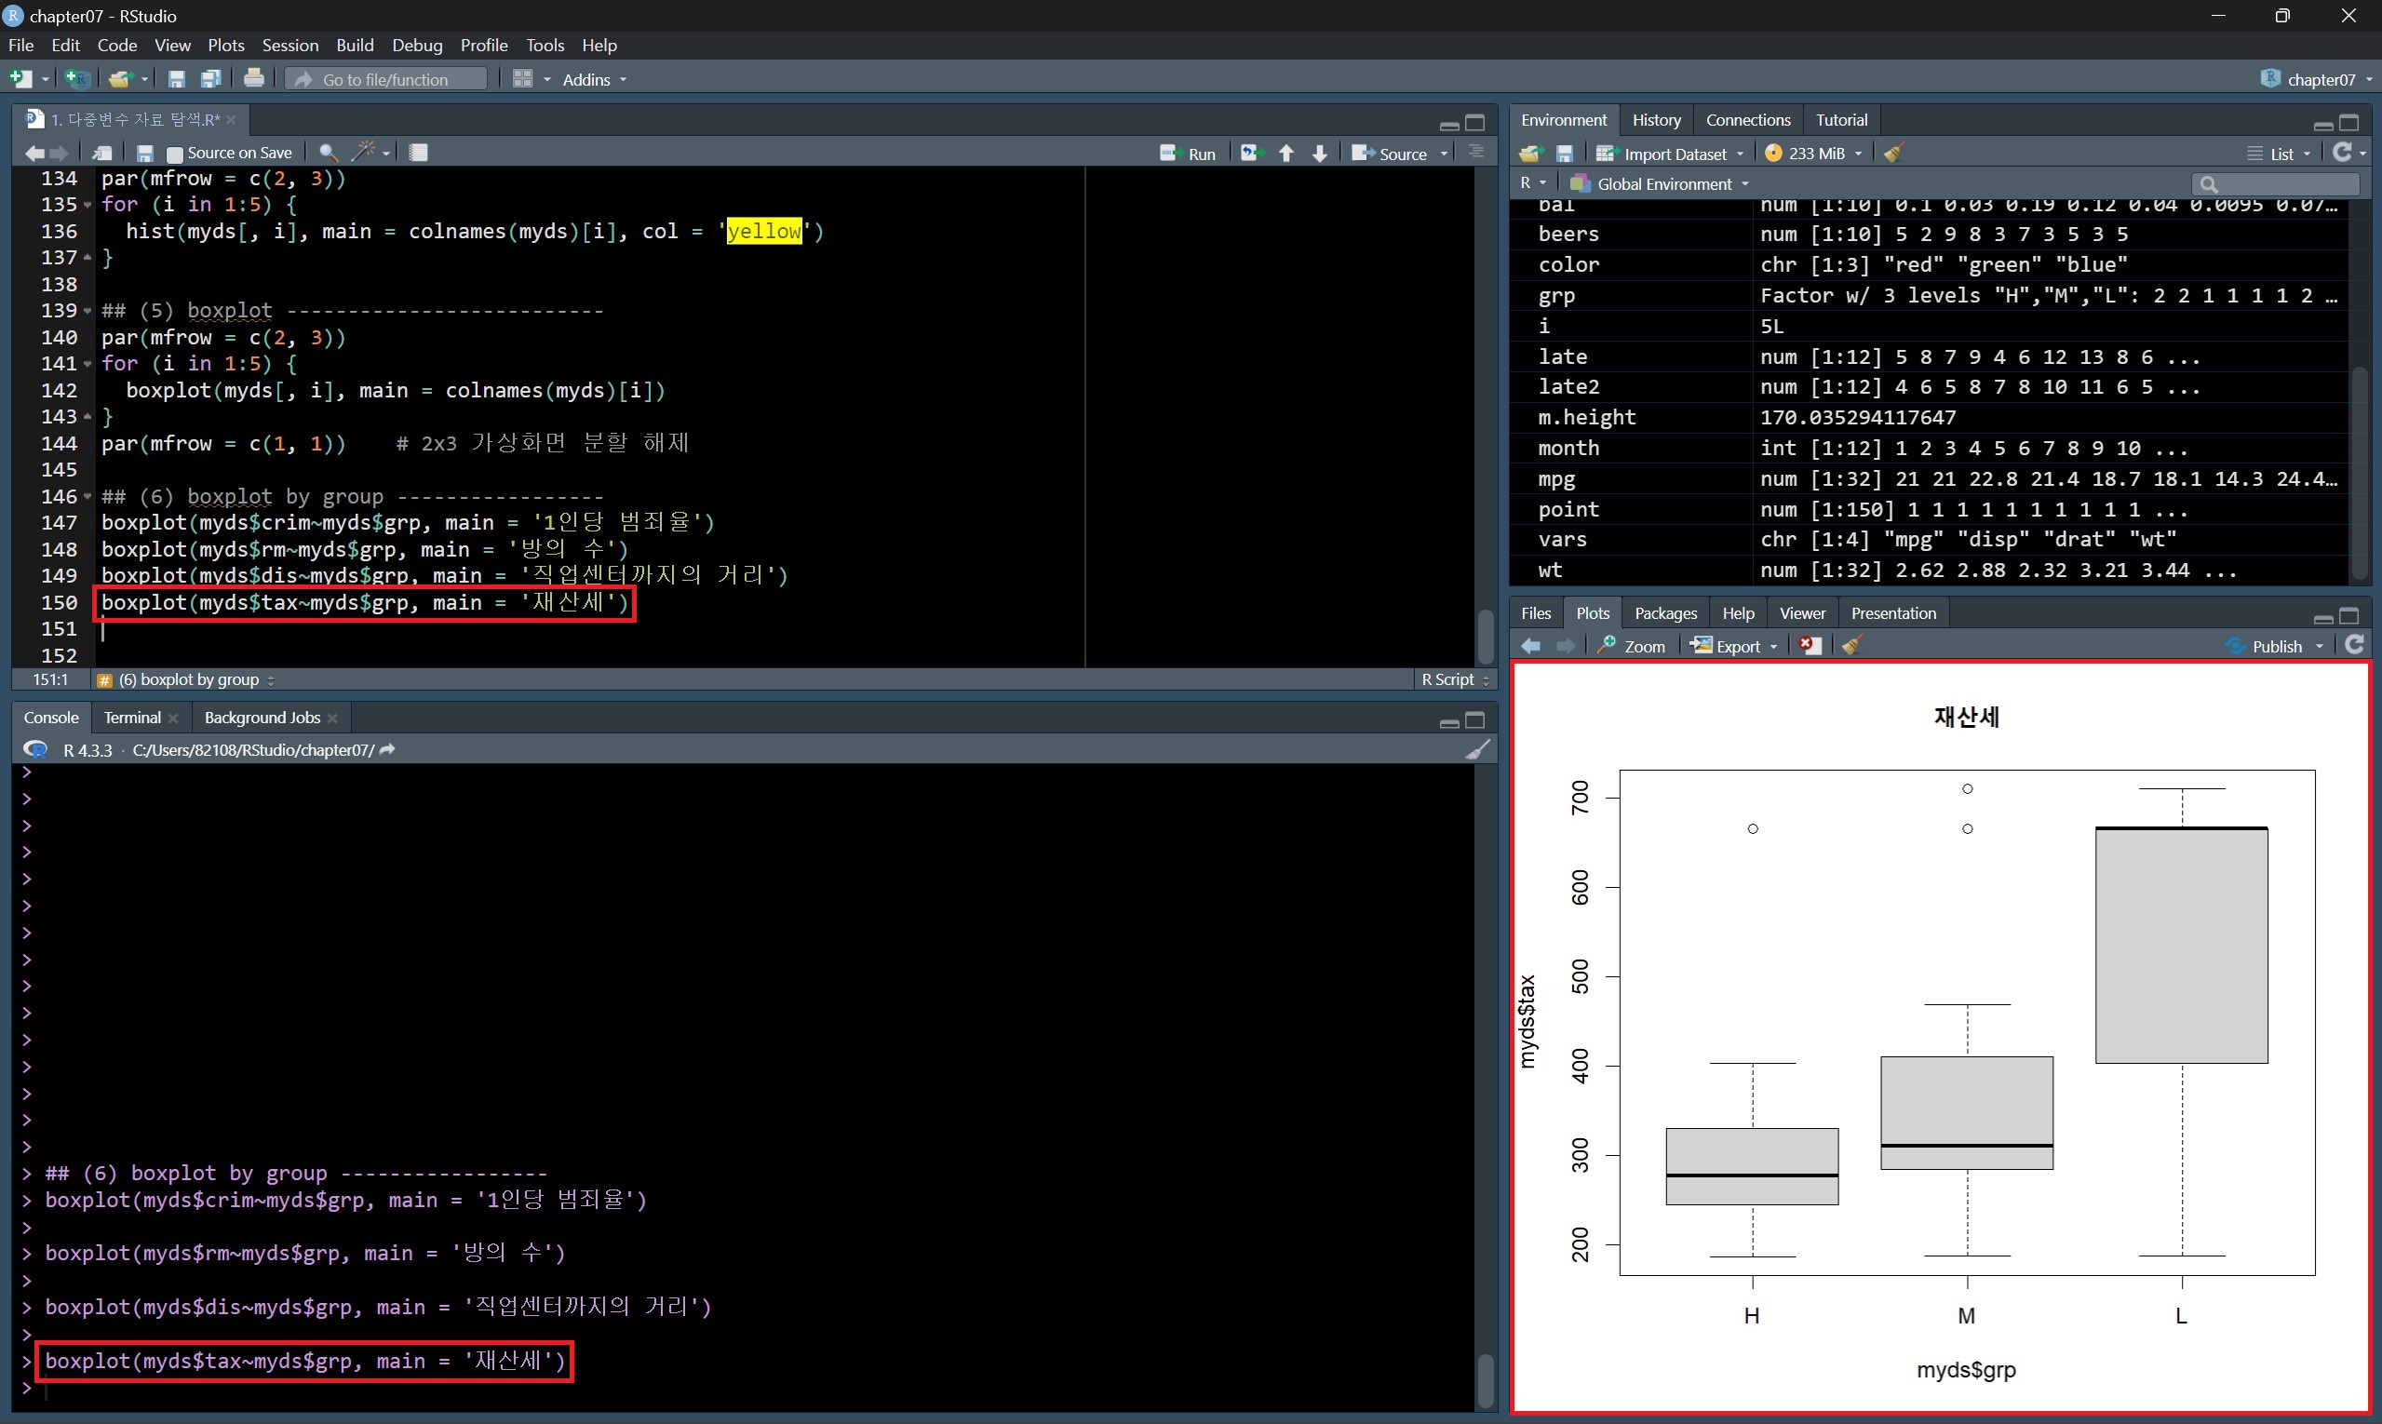Screen dimensions: 2382x1424
Task: Open the Addins dropdown menu
Action: pyautogui.click(x=594, y=80)
